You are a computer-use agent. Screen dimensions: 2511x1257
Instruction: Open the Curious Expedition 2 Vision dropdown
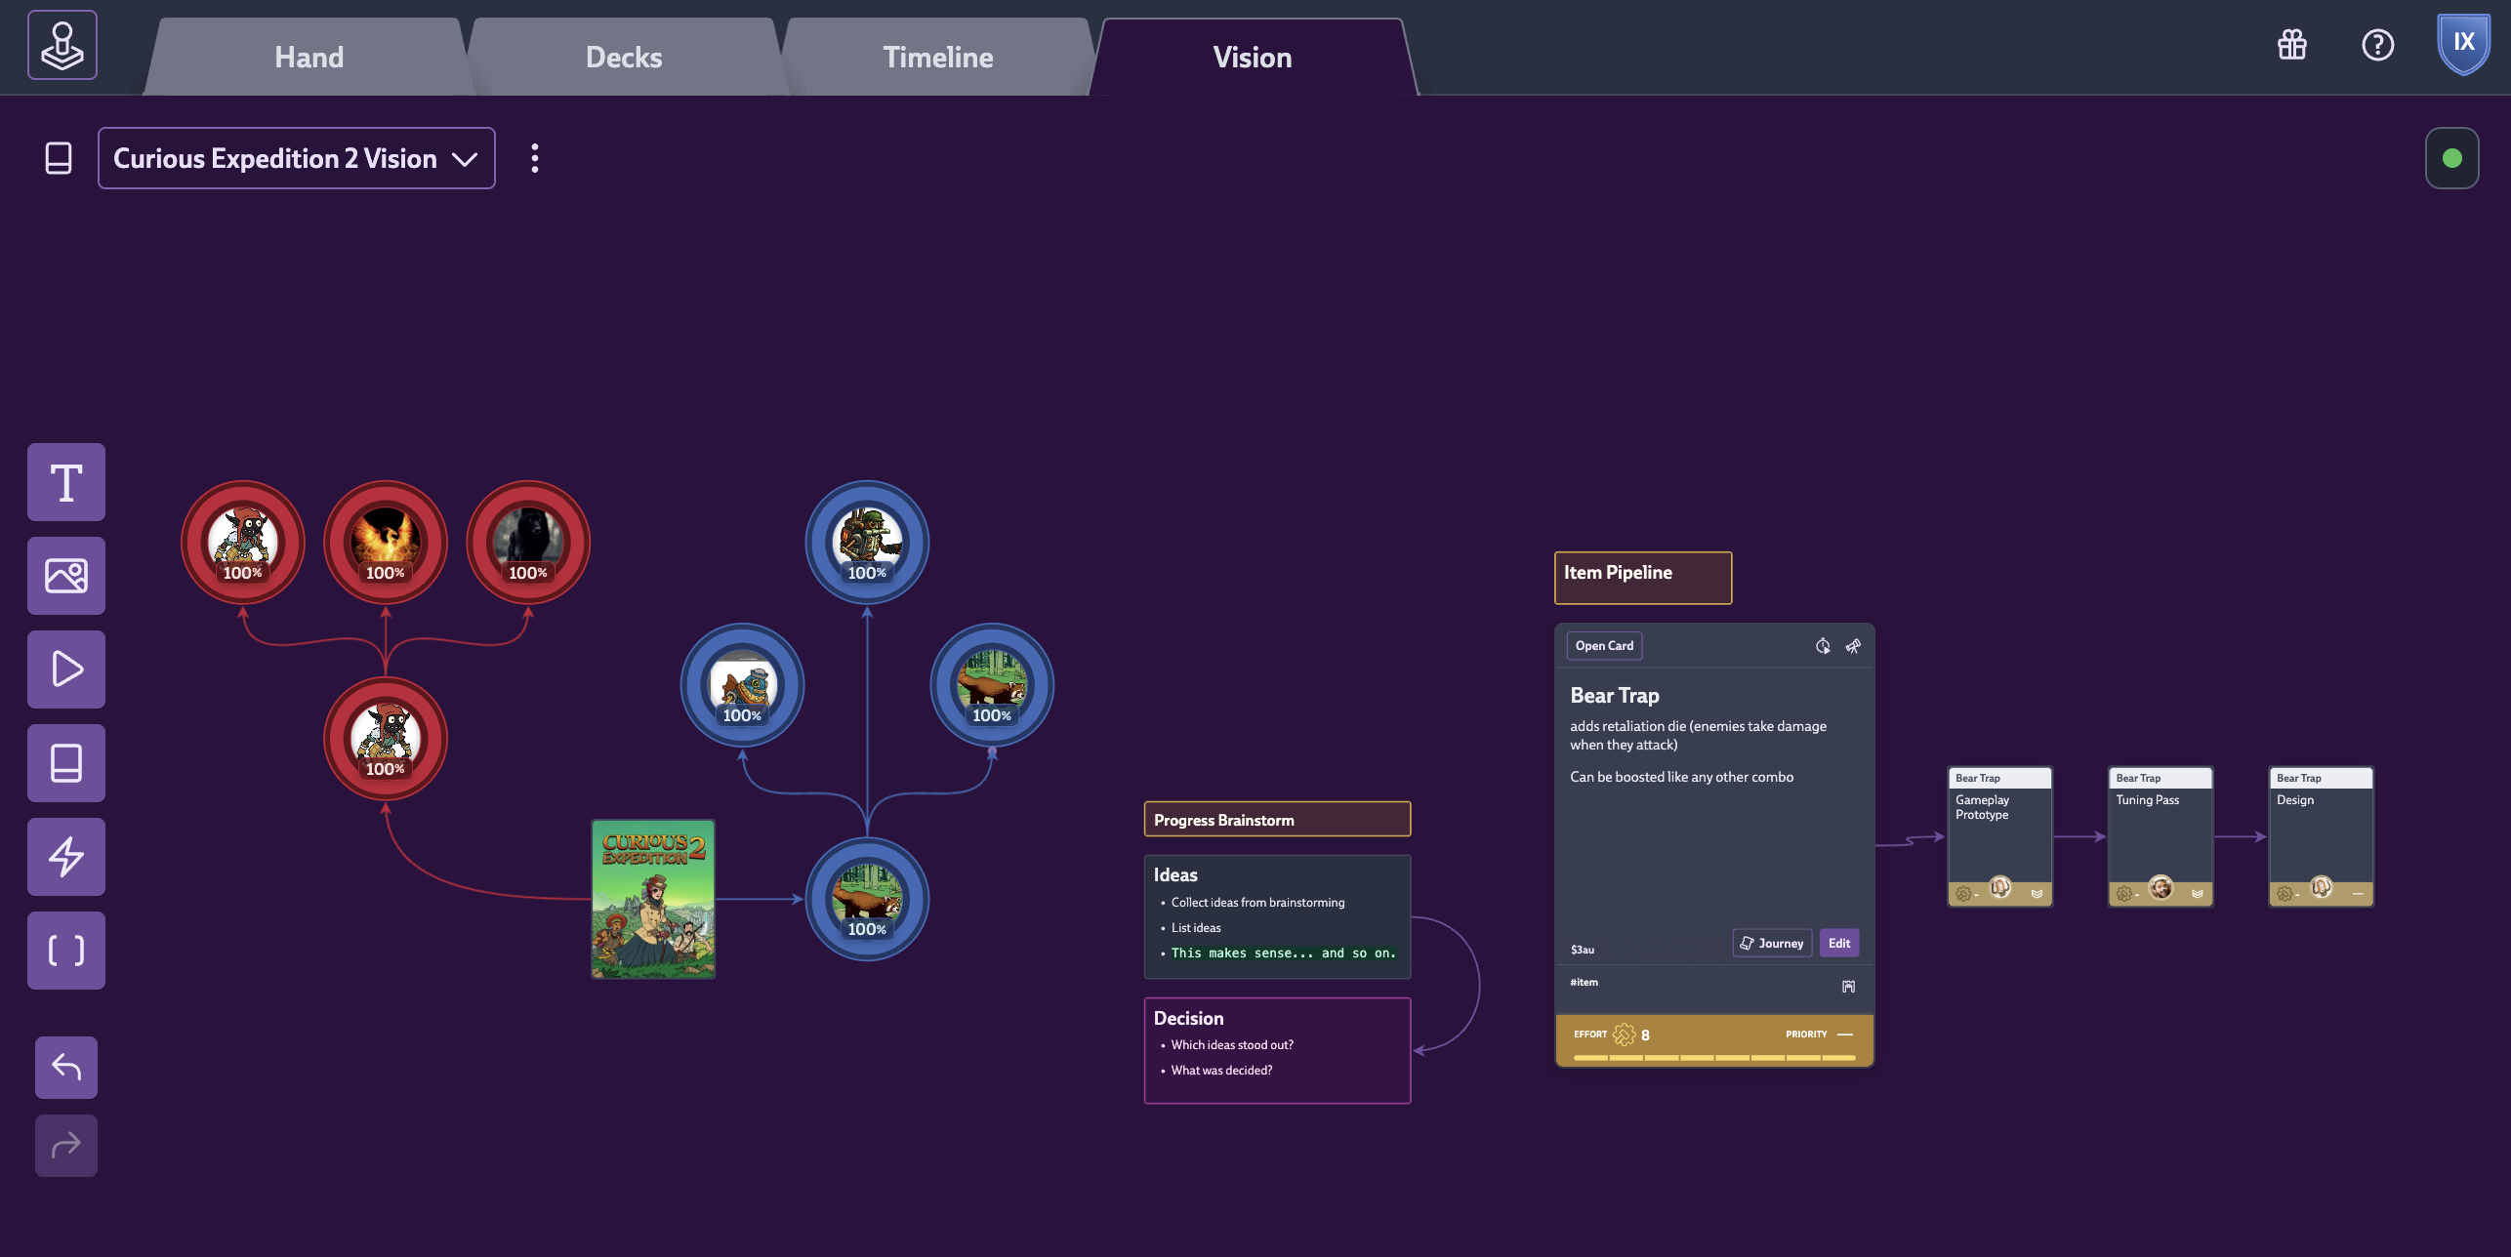coord(296,158)
